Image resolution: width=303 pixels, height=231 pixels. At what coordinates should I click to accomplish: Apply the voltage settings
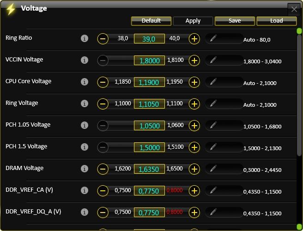click(193, 21)
